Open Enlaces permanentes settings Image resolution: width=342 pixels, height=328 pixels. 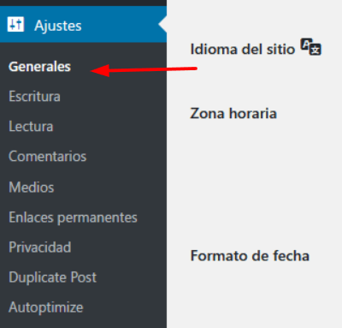73,218
